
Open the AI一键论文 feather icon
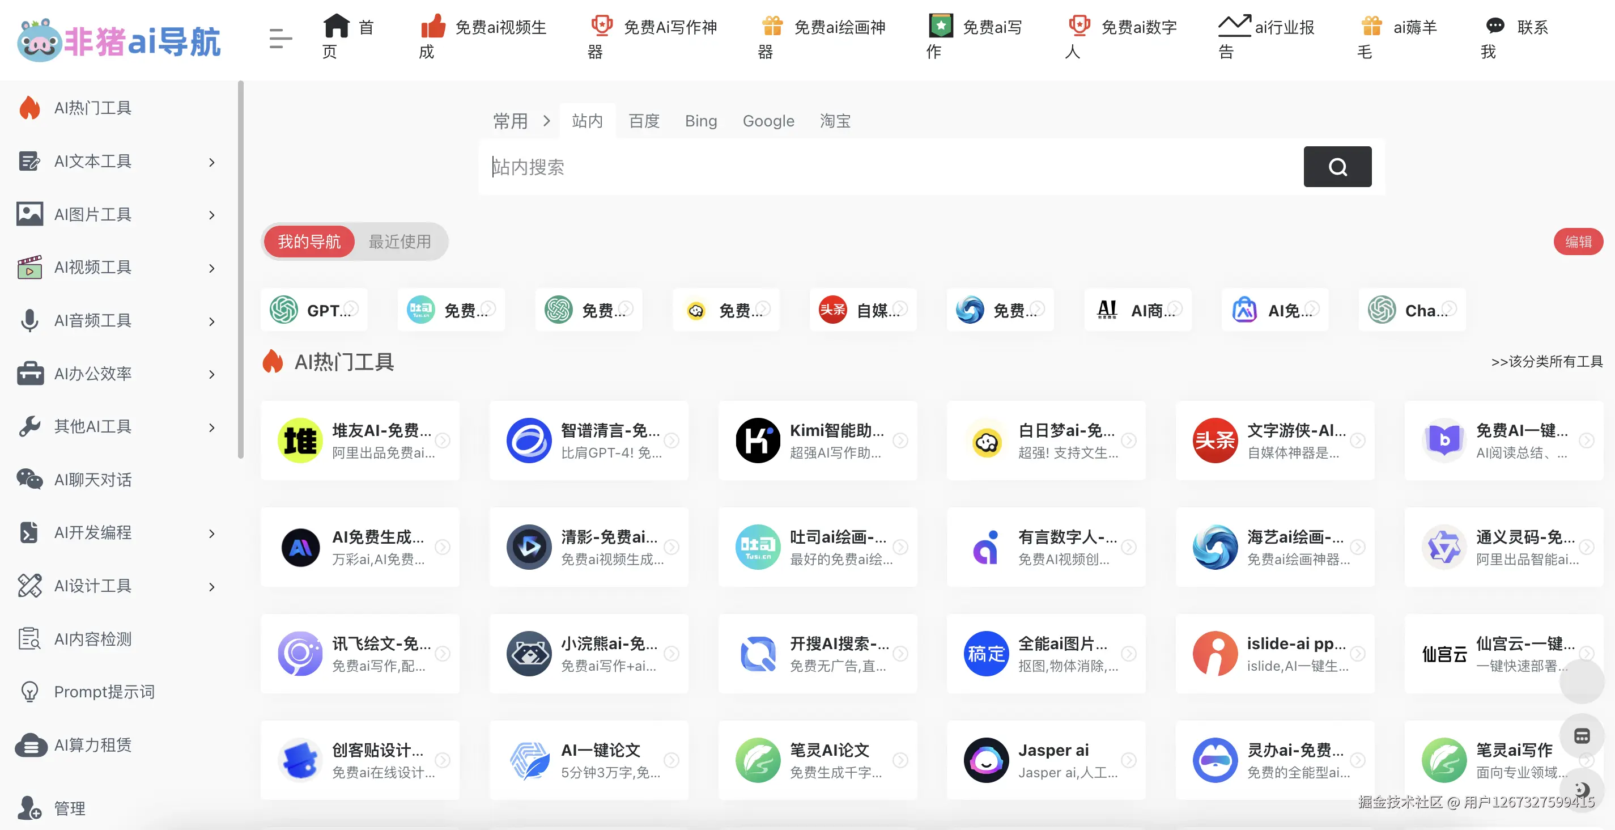tap(529, 760)
